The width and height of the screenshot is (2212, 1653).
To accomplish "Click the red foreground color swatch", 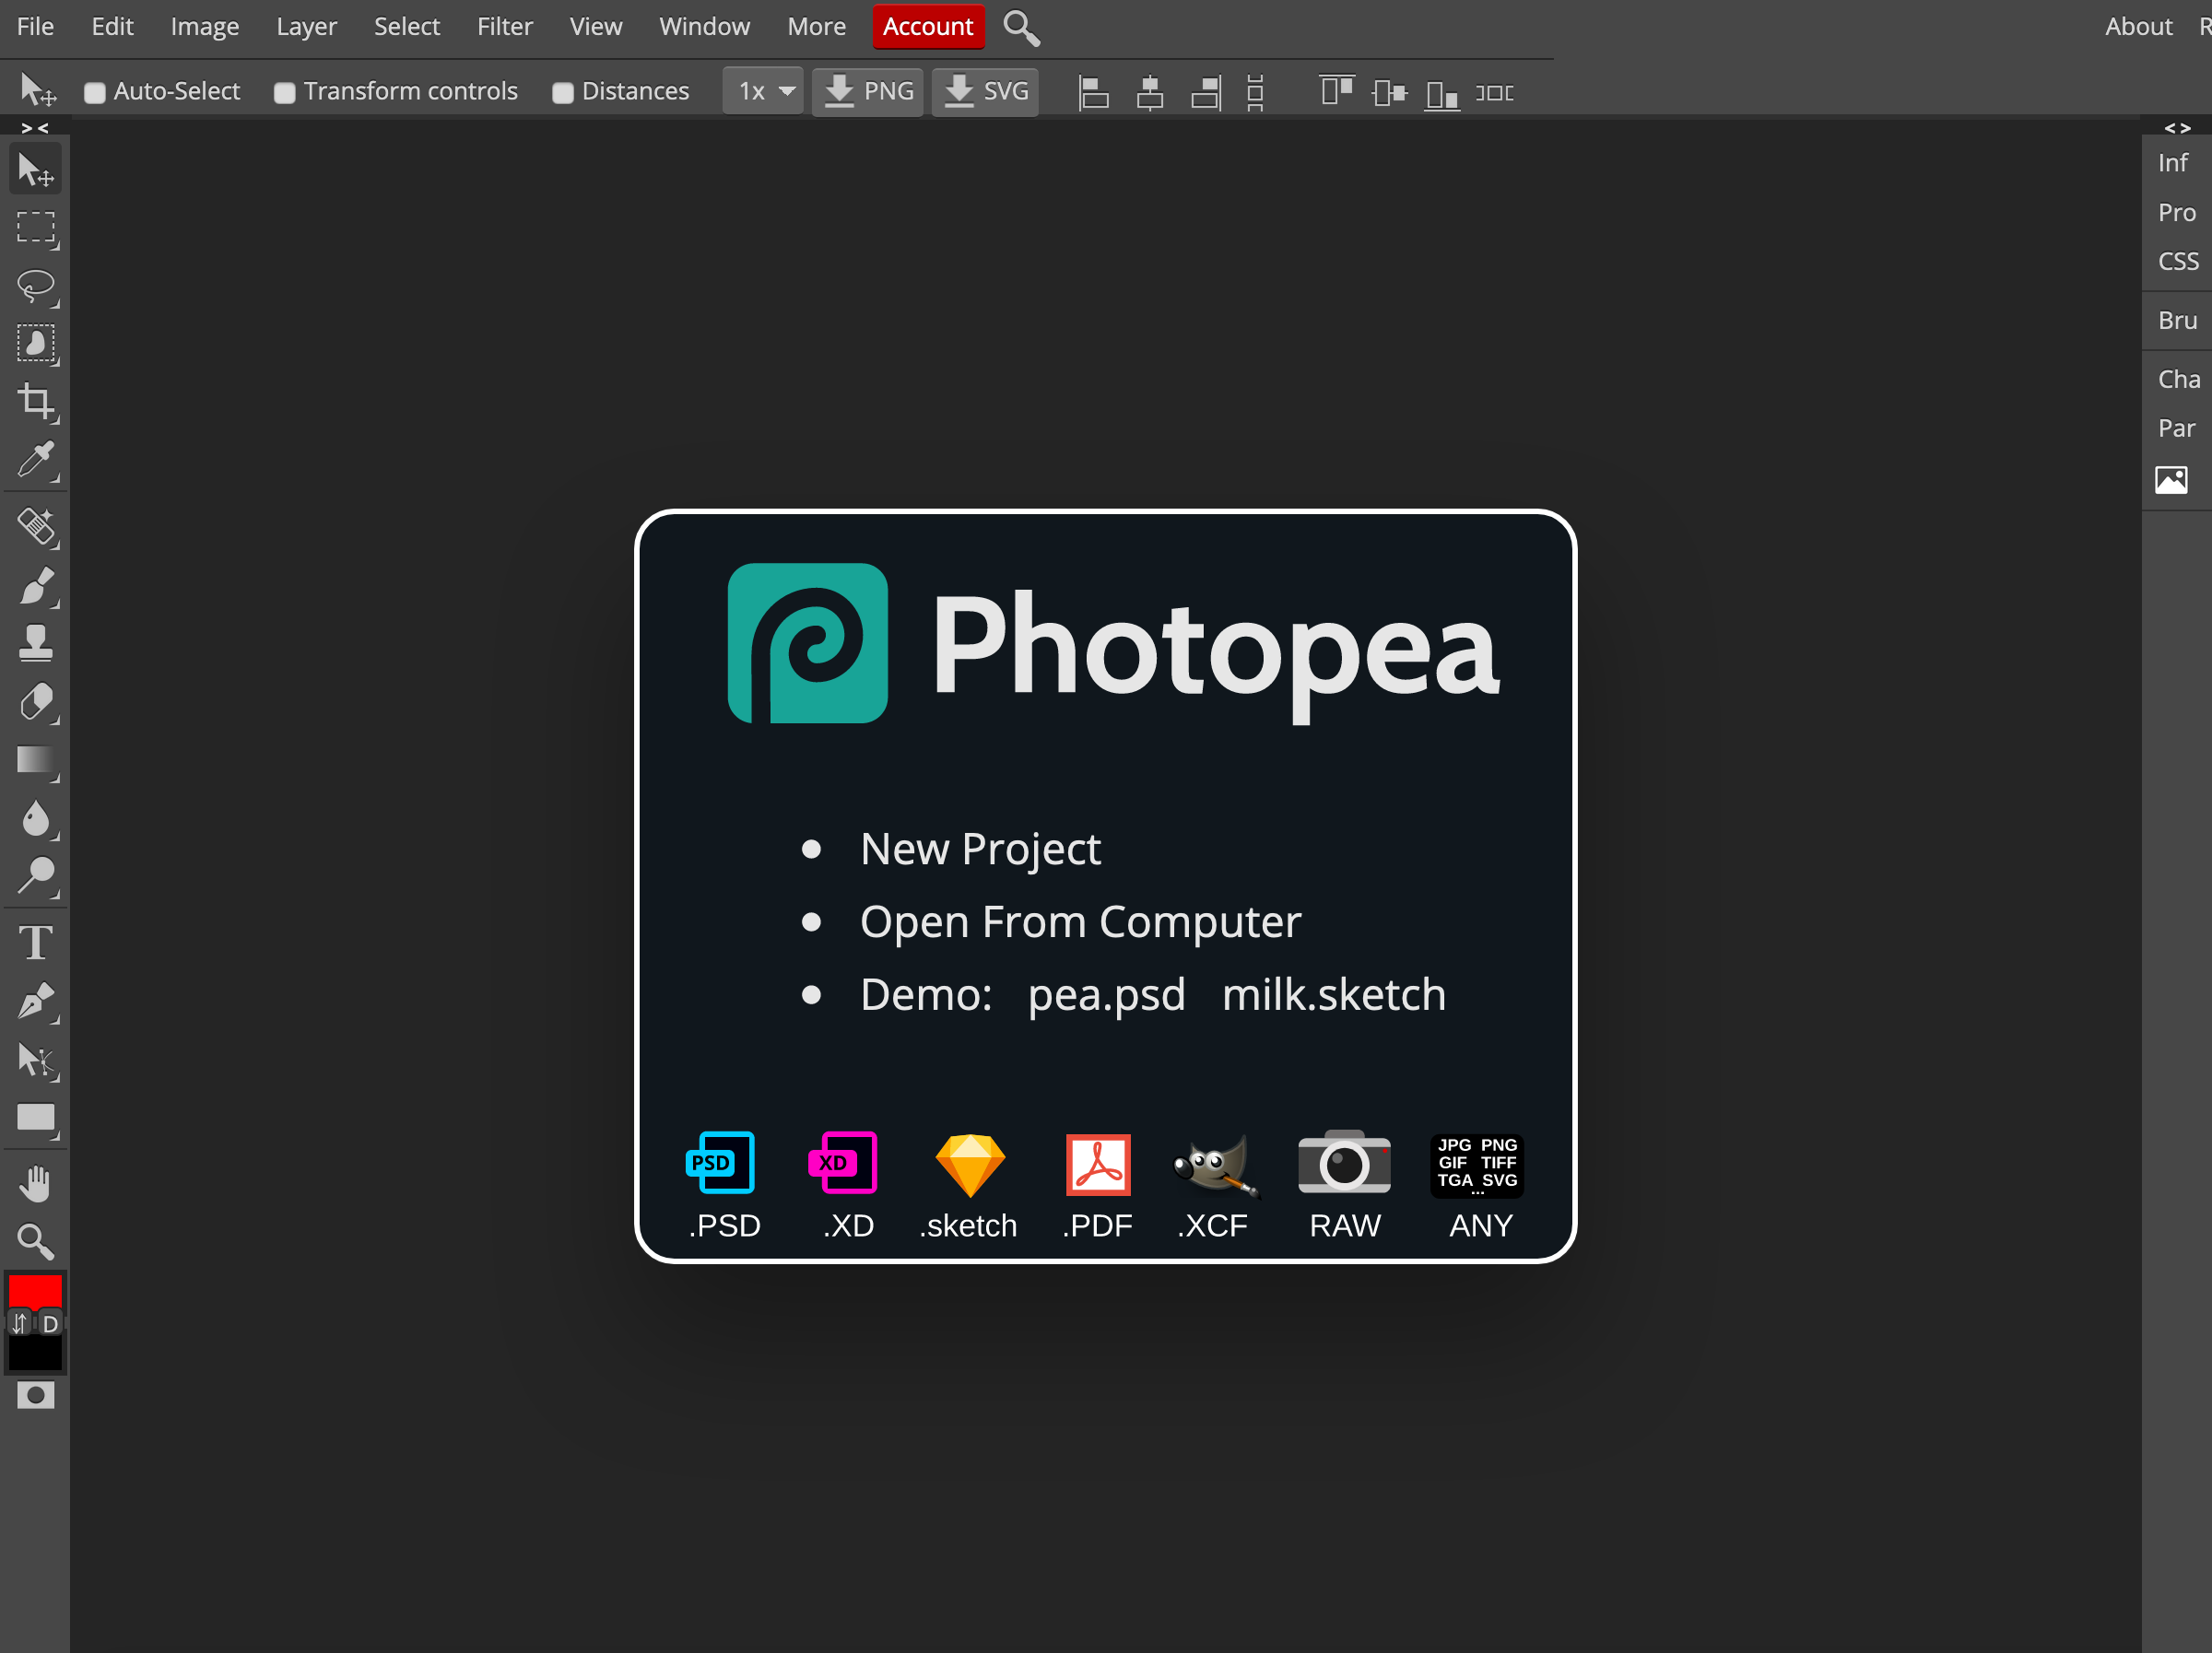I will (35, 1292).
